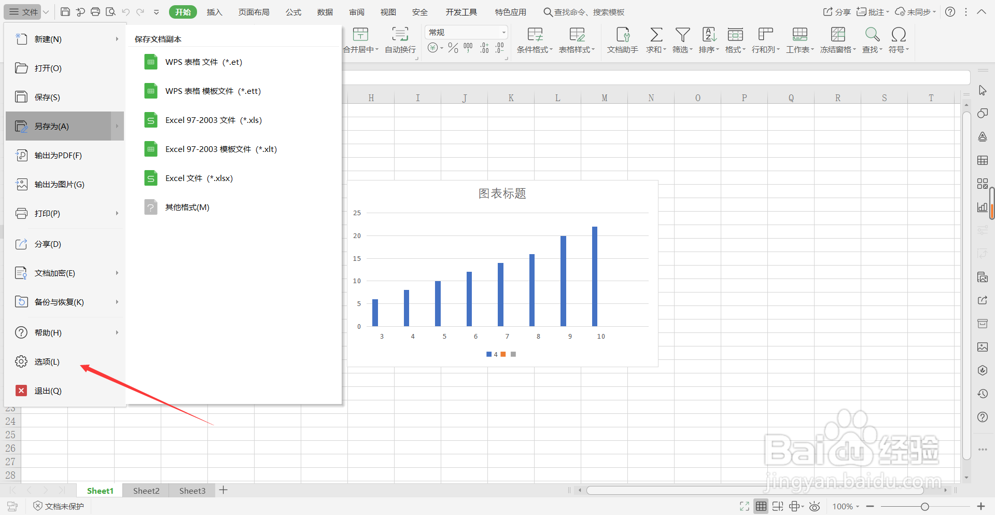
Task: Click the picture icon in right sidebar
Action: (983, 347)
